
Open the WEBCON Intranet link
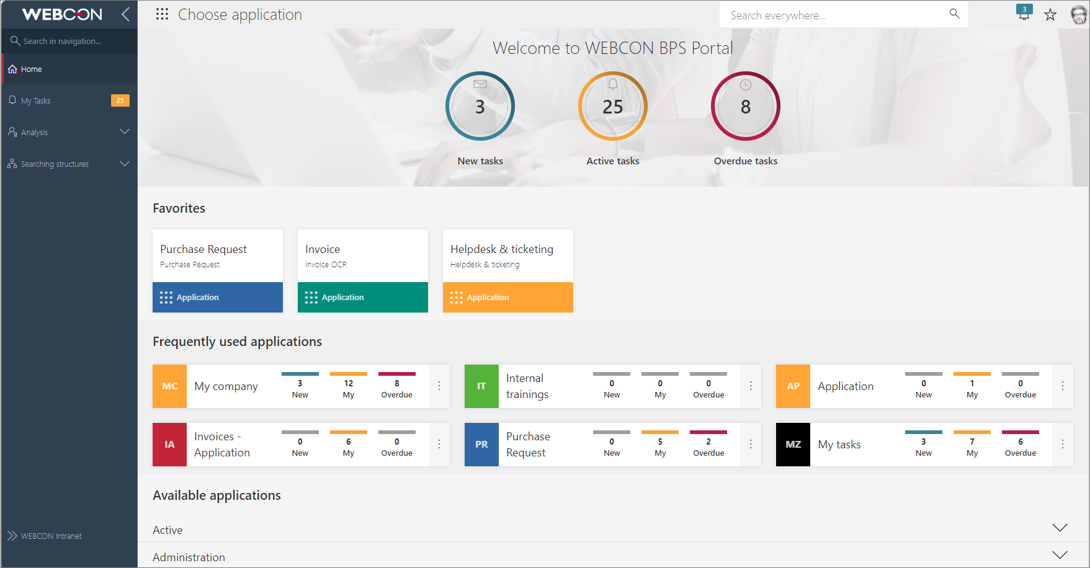coord(51,536)
